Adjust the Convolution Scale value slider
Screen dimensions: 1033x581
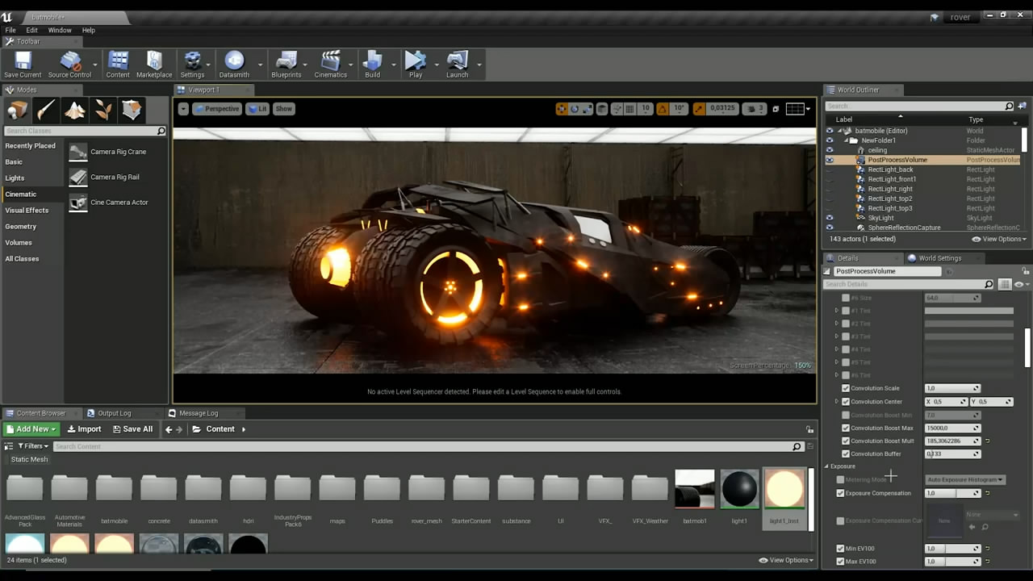click(948, 388)
